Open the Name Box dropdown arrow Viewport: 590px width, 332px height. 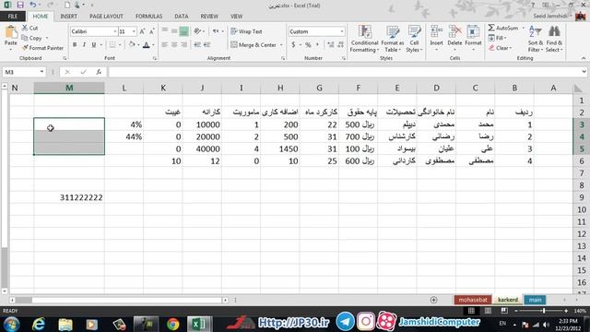coord(41,72)
